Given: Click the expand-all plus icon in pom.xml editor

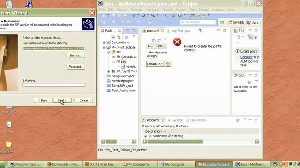Looking at the screenshot, I should coord(154,41).
